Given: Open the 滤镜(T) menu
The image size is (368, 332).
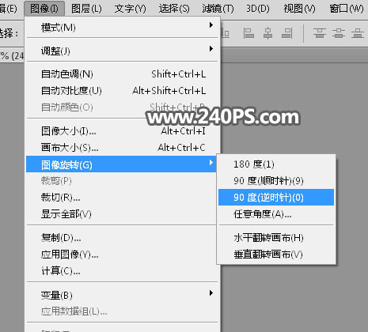Looking at the screenshot, I should (x=218, y=9).
